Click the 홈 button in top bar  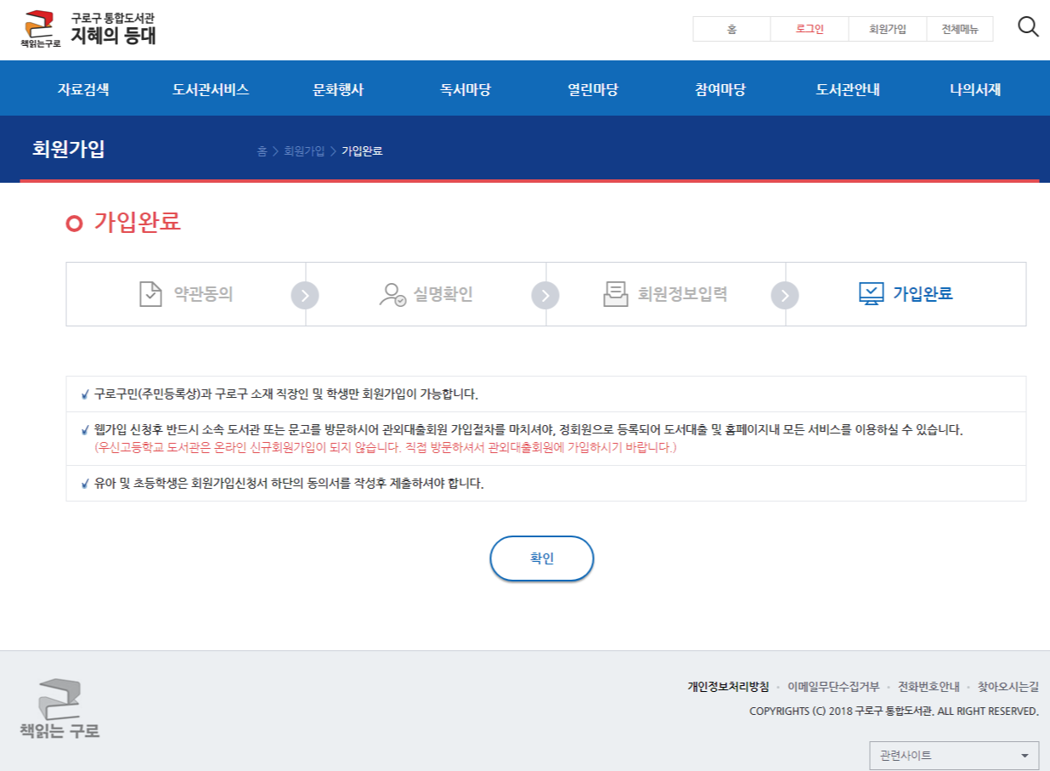coord(732,29)
